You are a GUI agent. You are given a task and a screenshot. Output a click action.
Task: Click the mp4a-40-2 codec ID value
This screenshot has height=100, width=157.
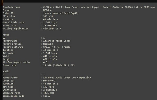pyautogui.click(x=49, y=81)
